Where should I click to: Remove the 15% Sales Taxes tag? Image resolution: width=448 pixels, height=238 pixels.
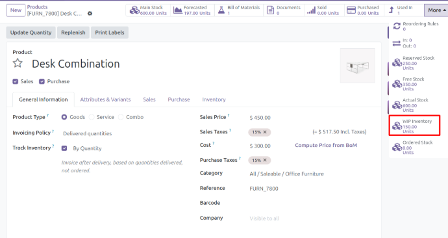(x=265, y=132)
